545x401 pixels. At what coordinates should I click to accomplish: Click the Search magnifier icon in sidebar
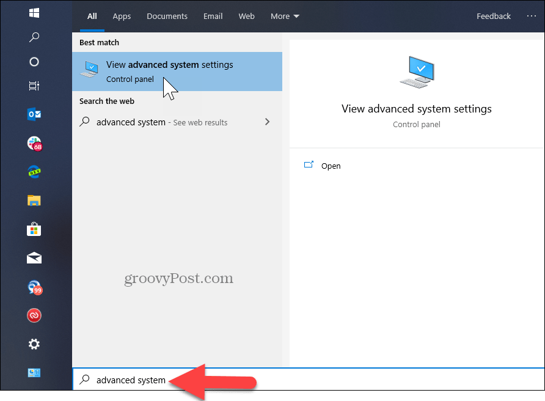[34, 37]
